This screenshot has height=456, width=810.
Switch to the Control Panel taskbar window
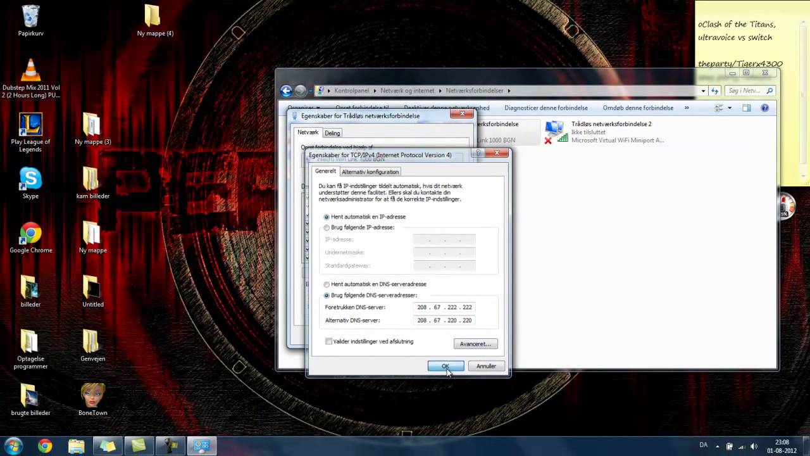click(202, 446)
